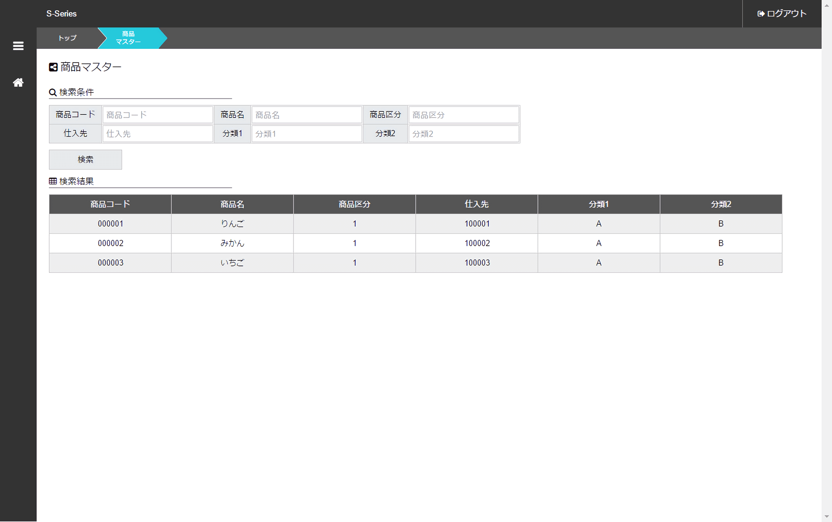This screenshot has height=522, width=832.
Task: Click supplier 100003 in いちご row
Action: 477,263
